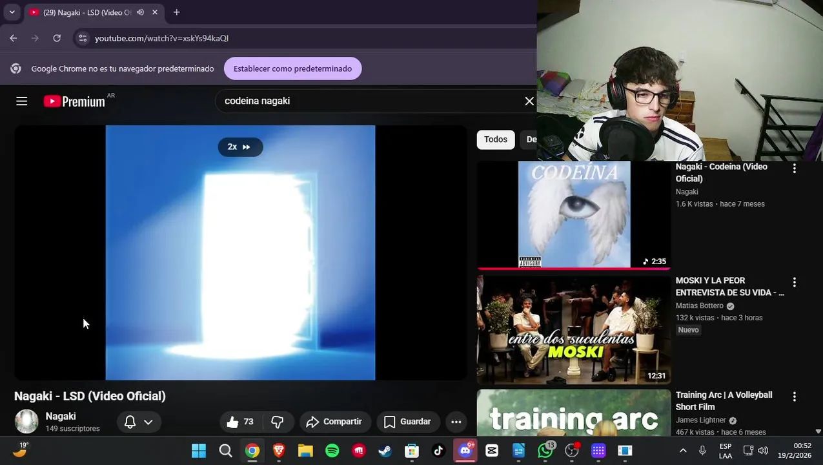Open the Nagaki channel avatar
This screenshot has height=465, width=823.
pos(26,422)
